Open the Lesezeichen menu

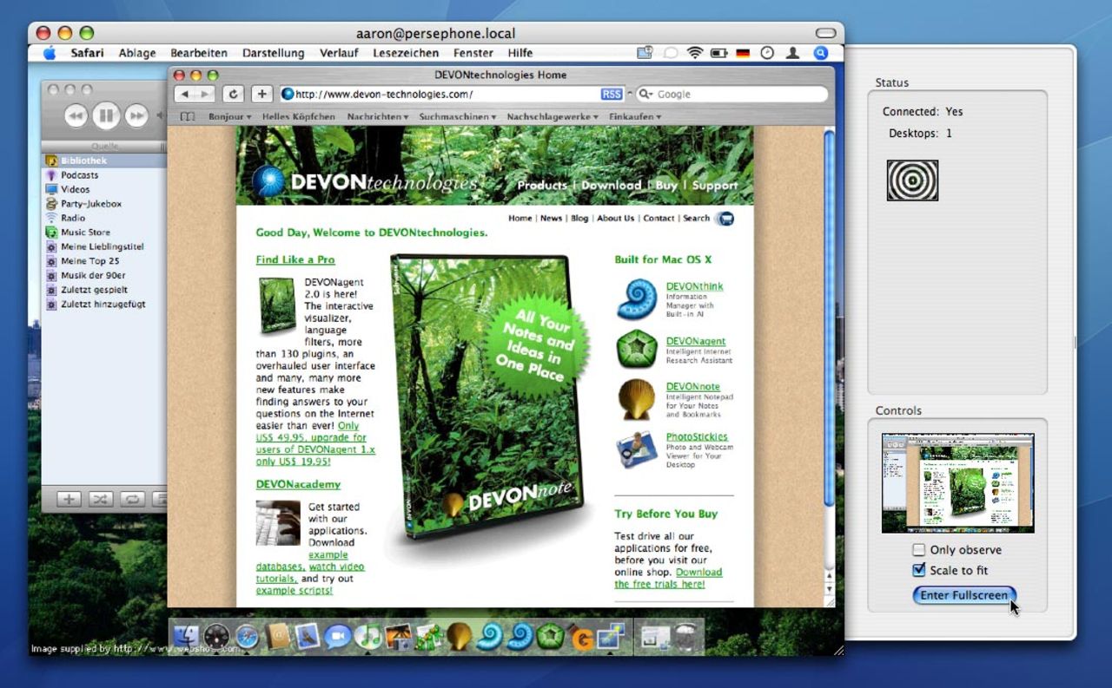pos(406,53)
